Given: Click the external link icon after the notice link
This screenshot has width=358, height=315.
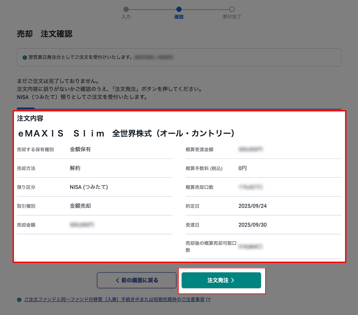Looking at the screenshot, I should click(x=208, y=300).
